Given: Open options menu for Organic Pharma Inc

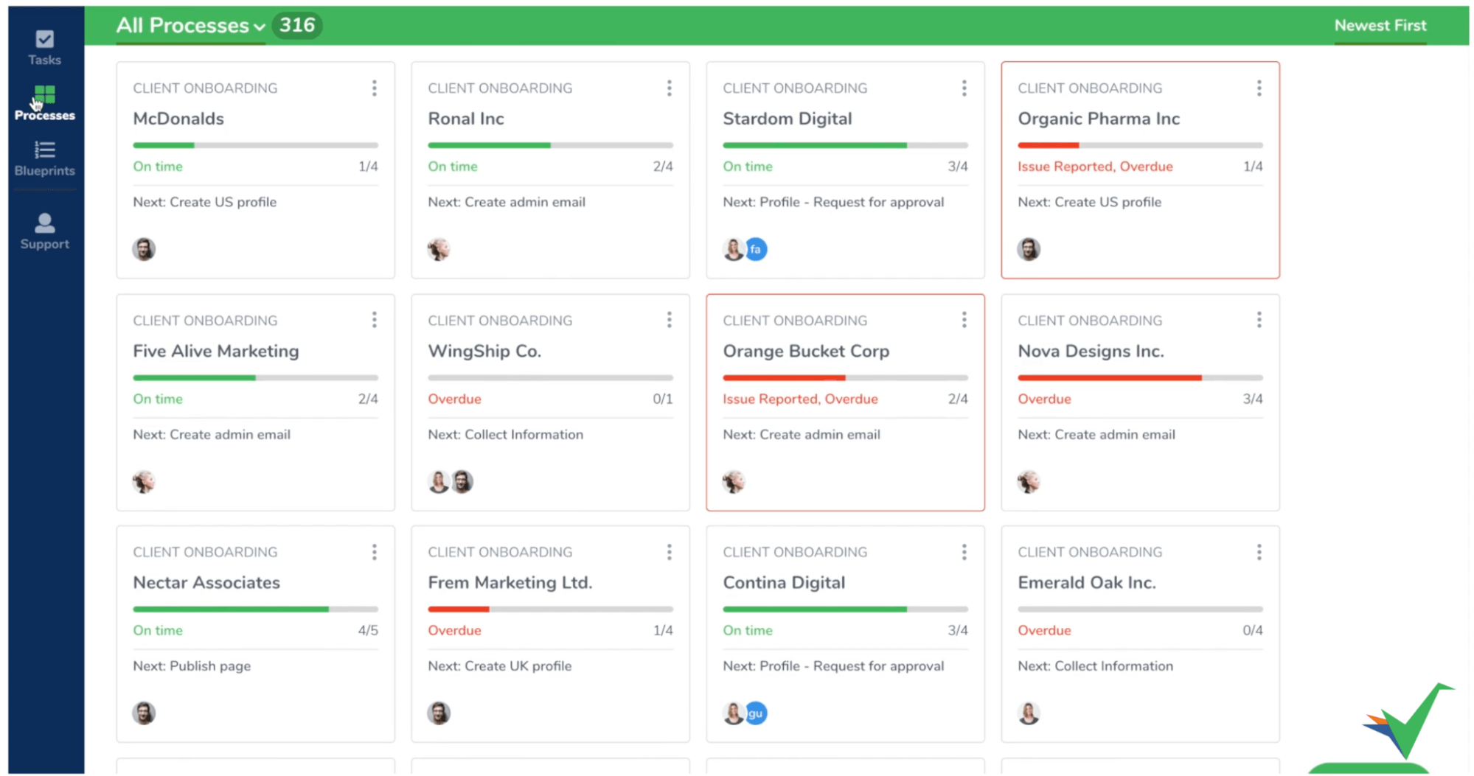Looking at the screenshot, I should (x=1259, y=88).
